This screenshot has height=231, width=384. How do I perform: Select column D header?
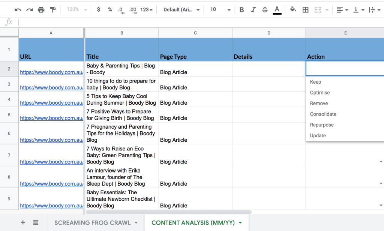point(268,33)
